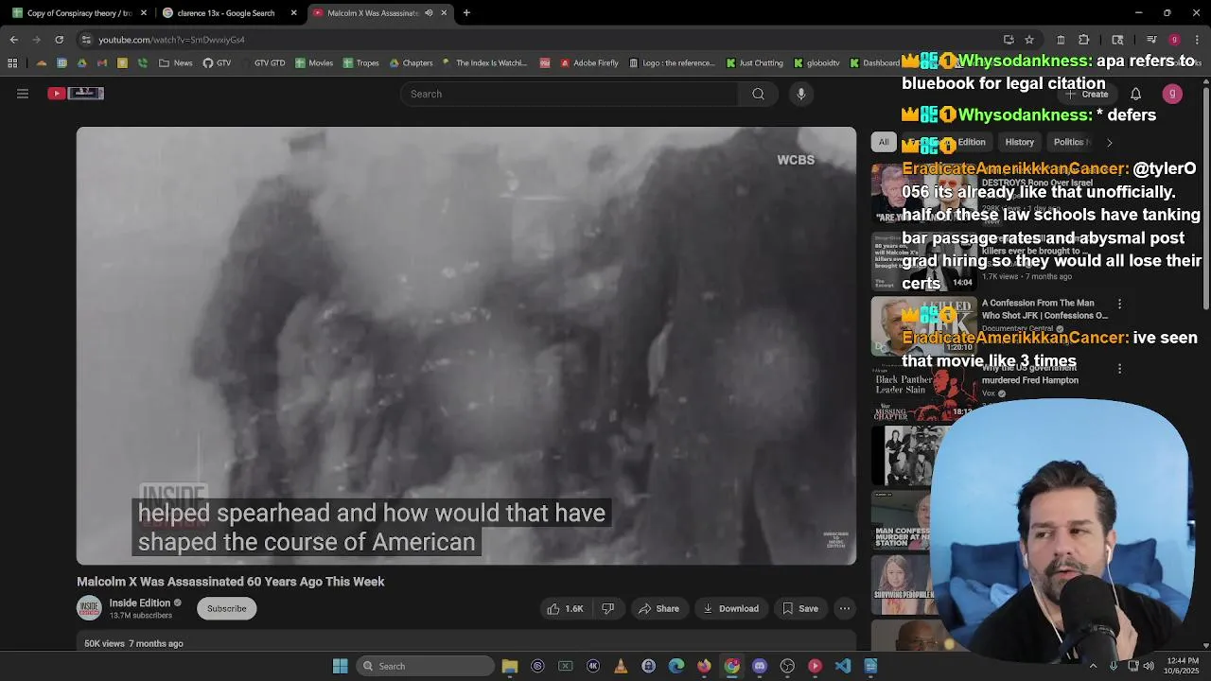Open the Windows Start menu

pos(341,666)
